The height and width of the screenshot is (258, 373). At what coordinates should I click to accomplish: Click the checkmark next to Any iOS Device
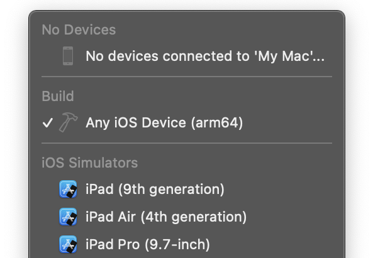click(x=47, y=122)
